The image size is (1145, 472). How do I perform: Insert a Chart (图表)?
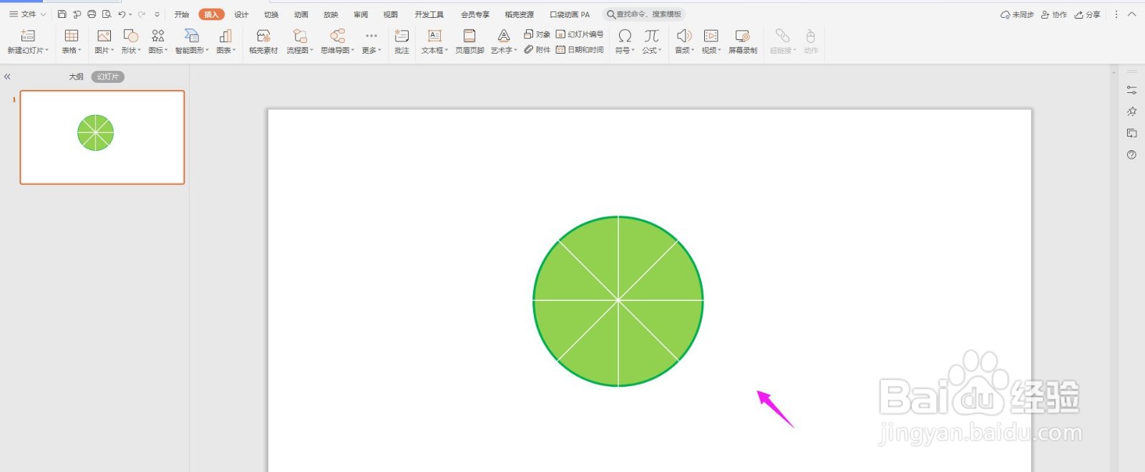tap(225, 41)
